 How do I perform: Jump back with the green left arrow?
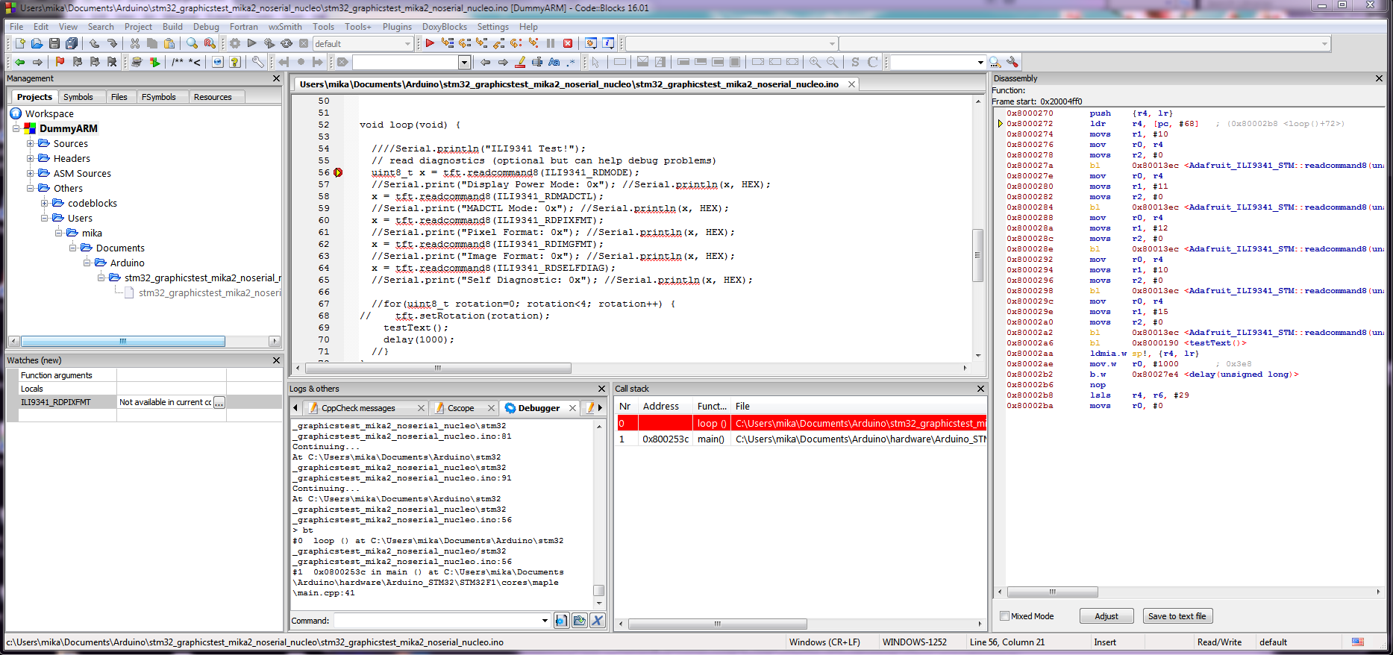click(x=20, y=63)
